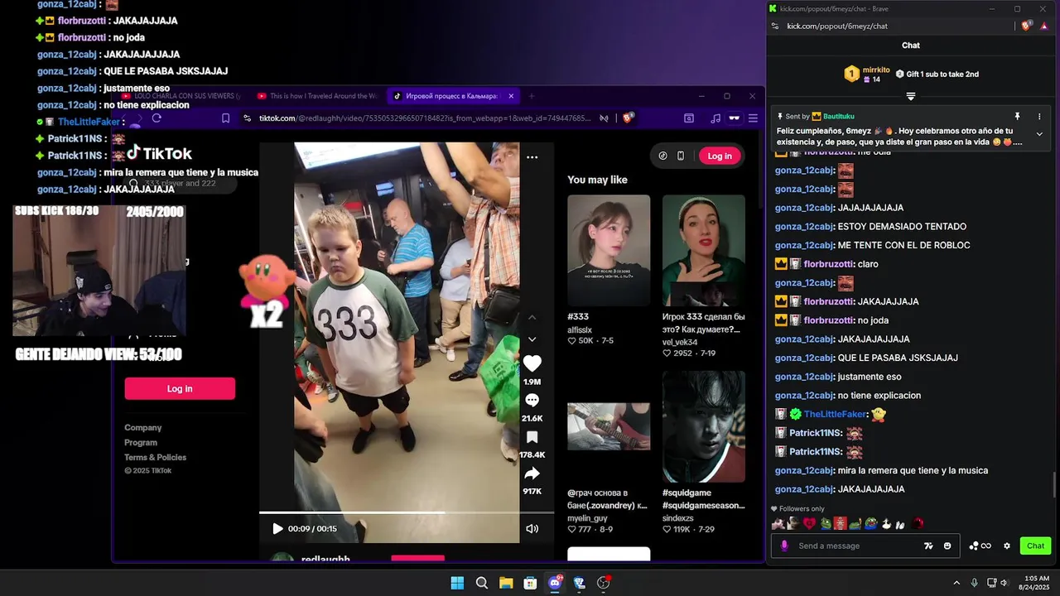This screenshot has width=1060, height=596.
Task: Open the Brave Rewards triangle in the Kick window
Action: 1045,26
